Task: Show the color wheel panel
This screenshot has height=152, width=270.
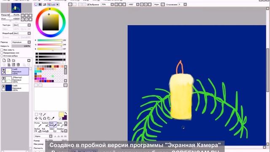Action: [36, 5]
